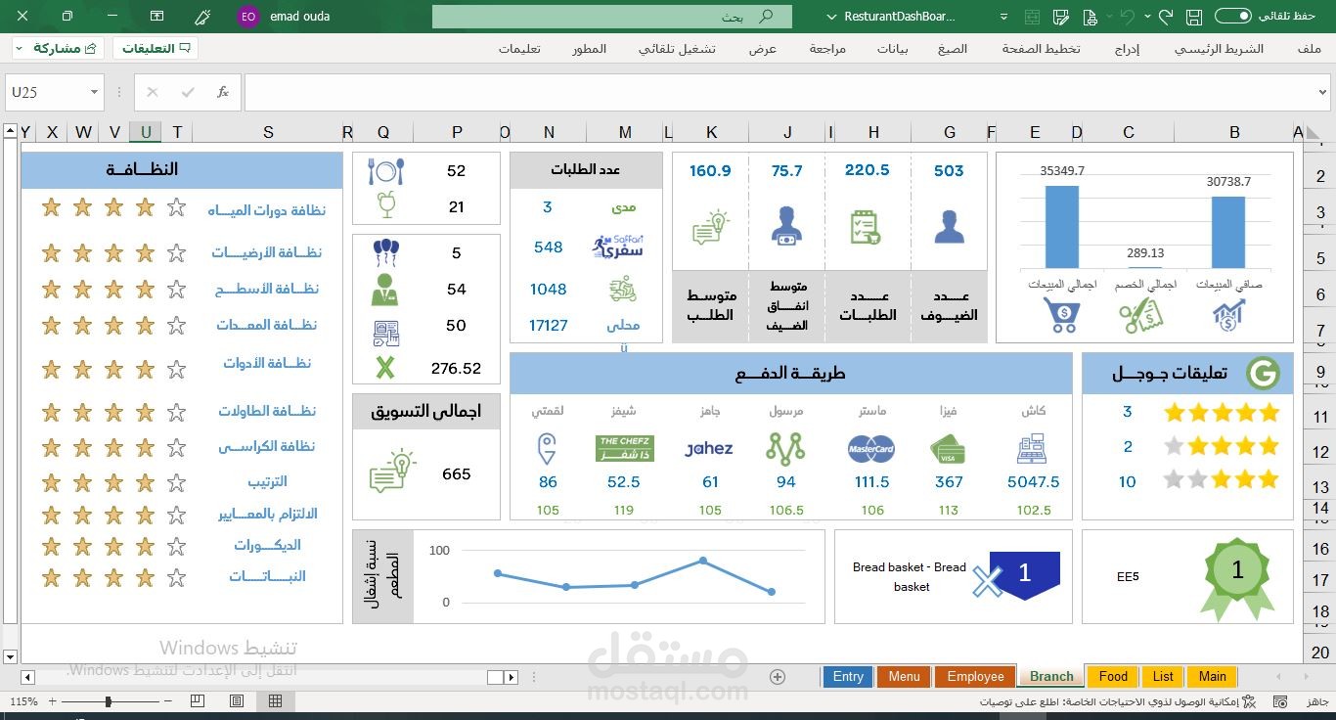The height and width of the screenshot is (720, 1336).
Task: Click the shopping cart total sales icon
Action: (x=1061, y=315)
